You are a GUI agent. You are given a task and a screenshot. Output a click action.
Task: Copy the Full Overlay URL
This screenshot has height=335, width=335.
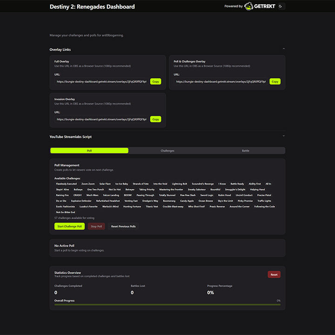(155, 81)
